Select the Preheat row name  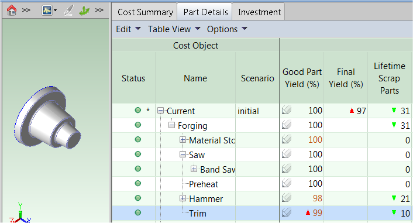click(204, 184)
